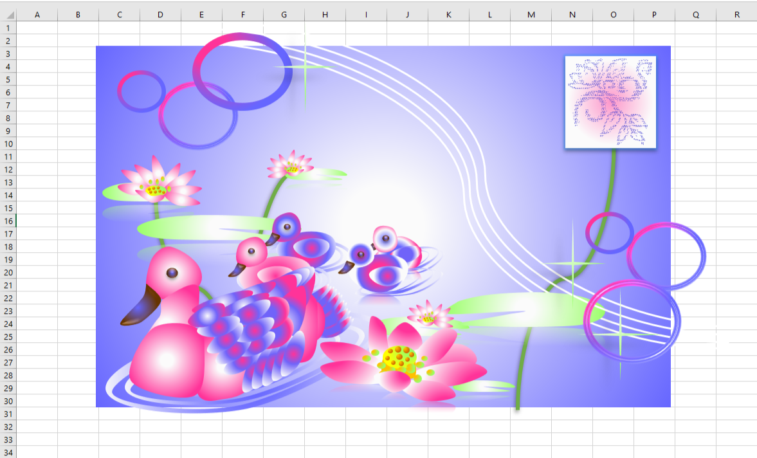
Task: Select column D header
Action: 160,15
